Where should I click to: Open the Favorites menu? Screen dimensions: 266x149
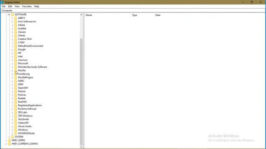coord(27,7)
